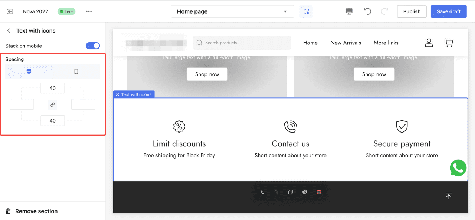Hide the section using eye icon
This screenshot has height=220, width=475.
click(305, 192)
